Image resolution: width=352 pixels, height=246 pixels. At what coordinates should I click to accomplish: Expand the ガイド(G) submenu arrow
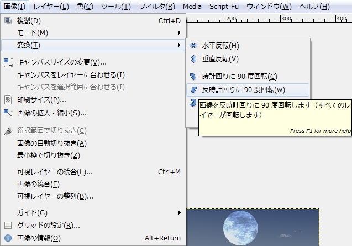(x=180, y=212)
